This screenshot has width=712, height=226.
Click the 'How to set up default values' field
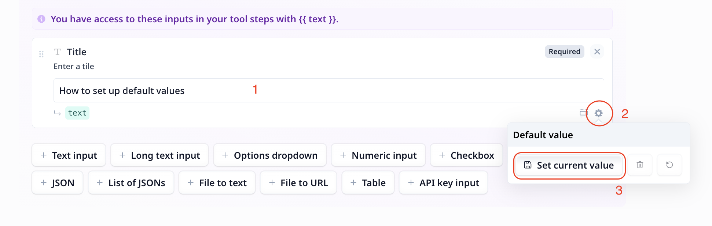coord(329,90)
